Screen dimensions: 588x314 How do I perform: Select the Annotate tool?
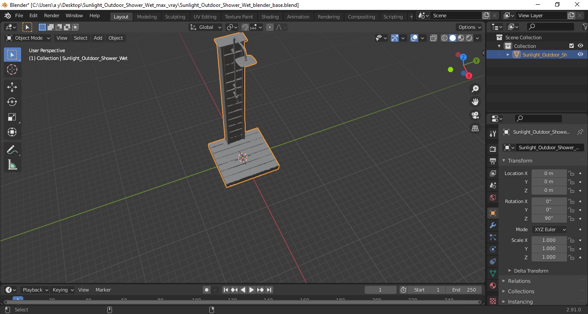point(12,150)
